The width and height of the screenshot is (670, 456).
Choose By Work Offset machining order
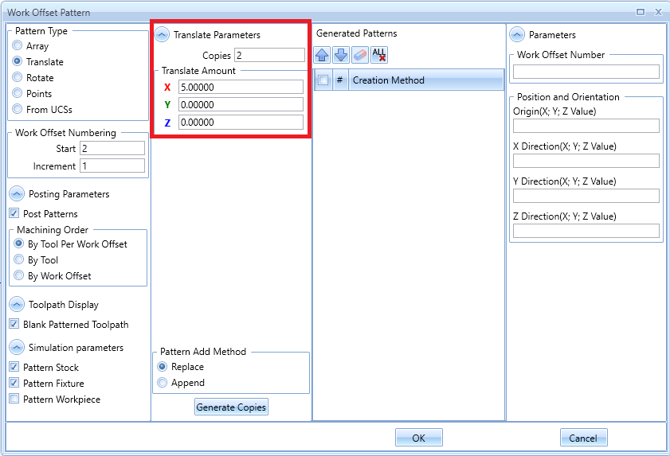pos(19,275)
